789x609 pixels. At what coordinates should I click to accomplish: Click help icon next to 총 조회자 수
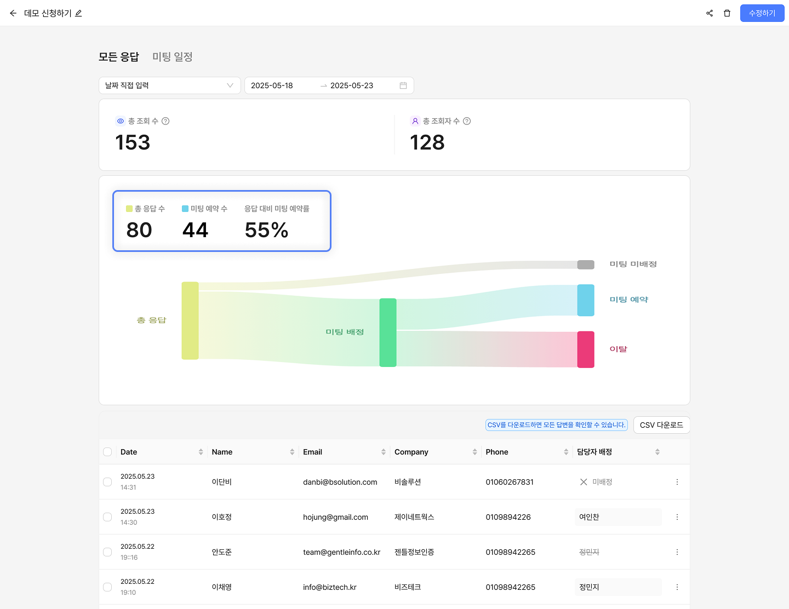pos(467,121)
